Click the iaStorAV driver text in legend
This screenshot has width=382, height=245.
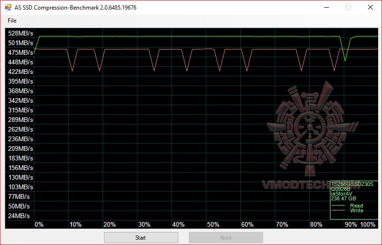point(342,194)
